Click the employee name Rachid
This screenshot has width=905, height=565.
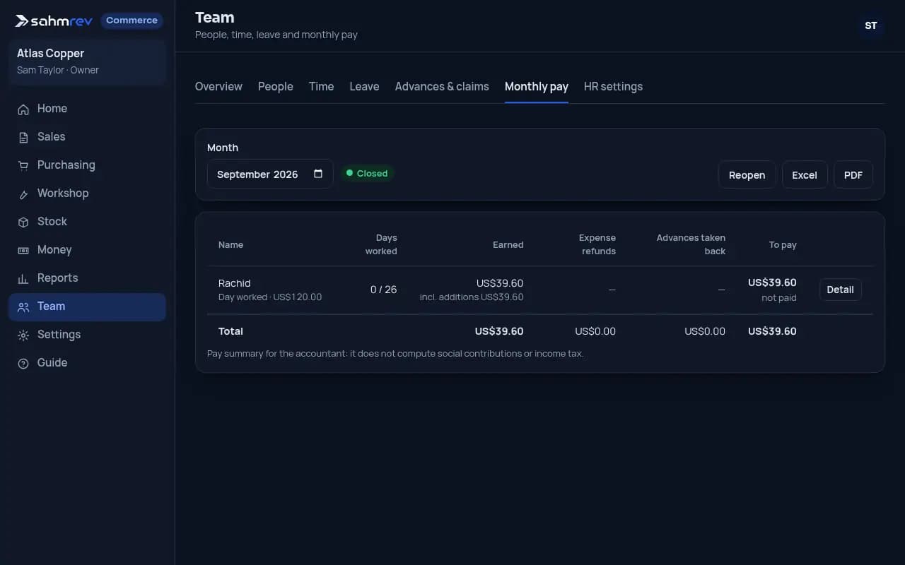235,283
